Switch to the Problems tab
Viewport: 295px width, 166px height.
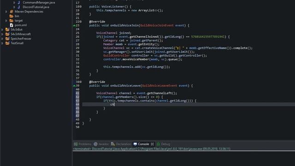pos(83,144)
